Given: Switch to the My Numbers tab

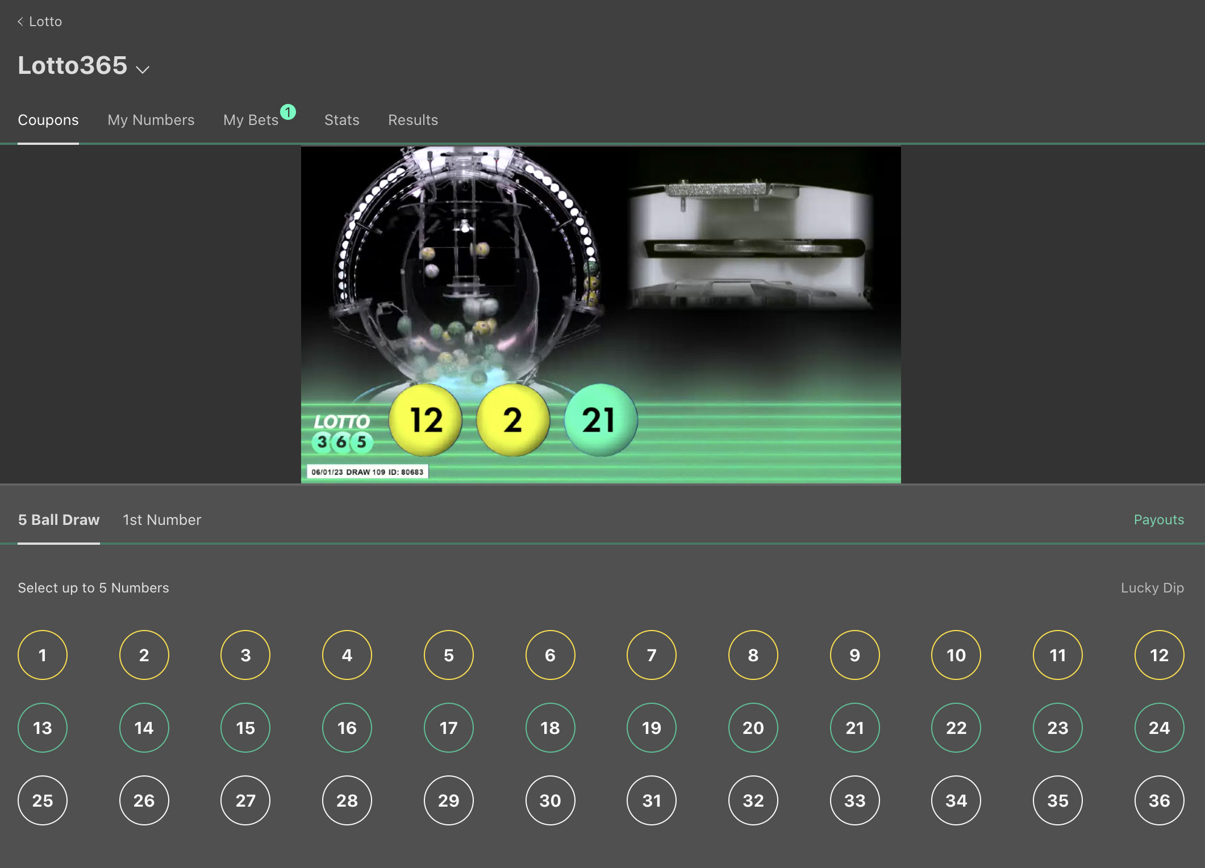Looking at the screenshot, I should coord(151,120).
